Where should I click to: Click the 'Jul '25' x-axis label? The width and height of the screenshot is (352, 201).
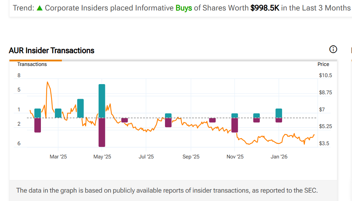pyautogui.click(x=146, y=157)
